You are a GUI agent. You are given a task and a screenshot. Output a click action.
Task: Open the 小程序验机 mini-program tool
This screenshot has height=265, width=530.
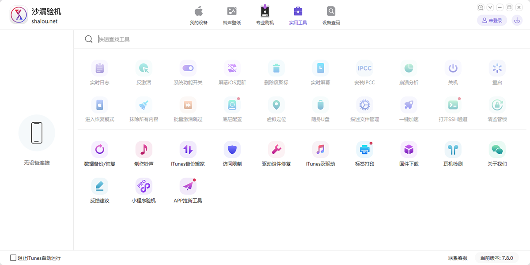pyautogui.click(x=144, y=191)
